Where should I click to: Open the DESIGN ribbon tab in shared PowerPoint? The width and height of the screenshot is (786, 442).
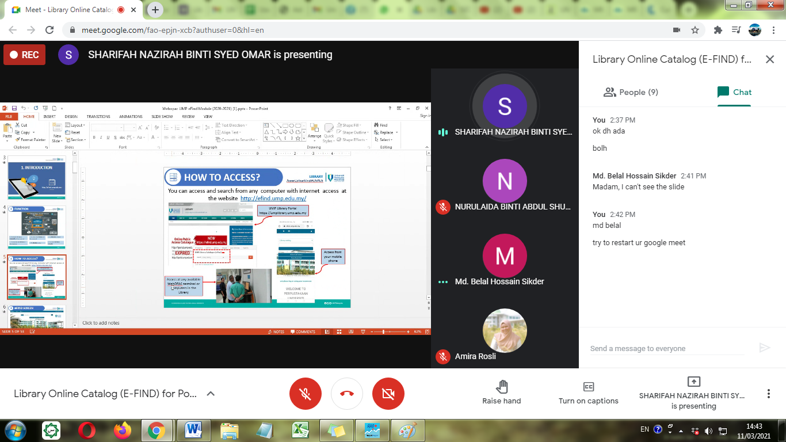(71, 116)
